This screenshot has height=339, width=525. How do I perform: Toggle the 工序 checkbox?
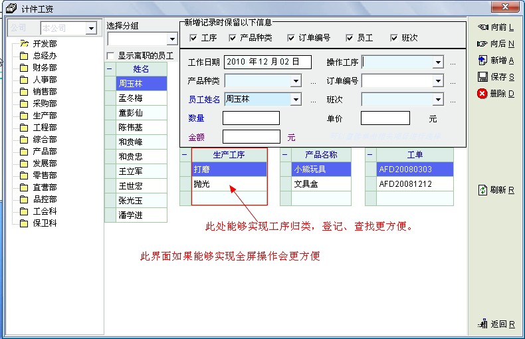193,38
